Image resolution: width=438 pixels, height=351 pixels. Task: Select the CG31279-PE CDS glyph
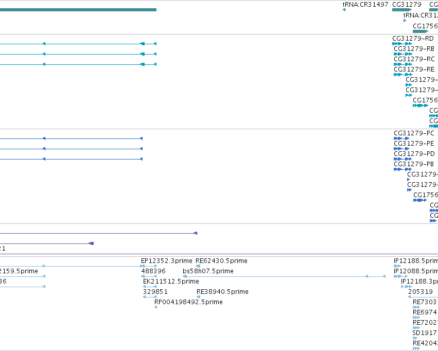coord(401,149)
